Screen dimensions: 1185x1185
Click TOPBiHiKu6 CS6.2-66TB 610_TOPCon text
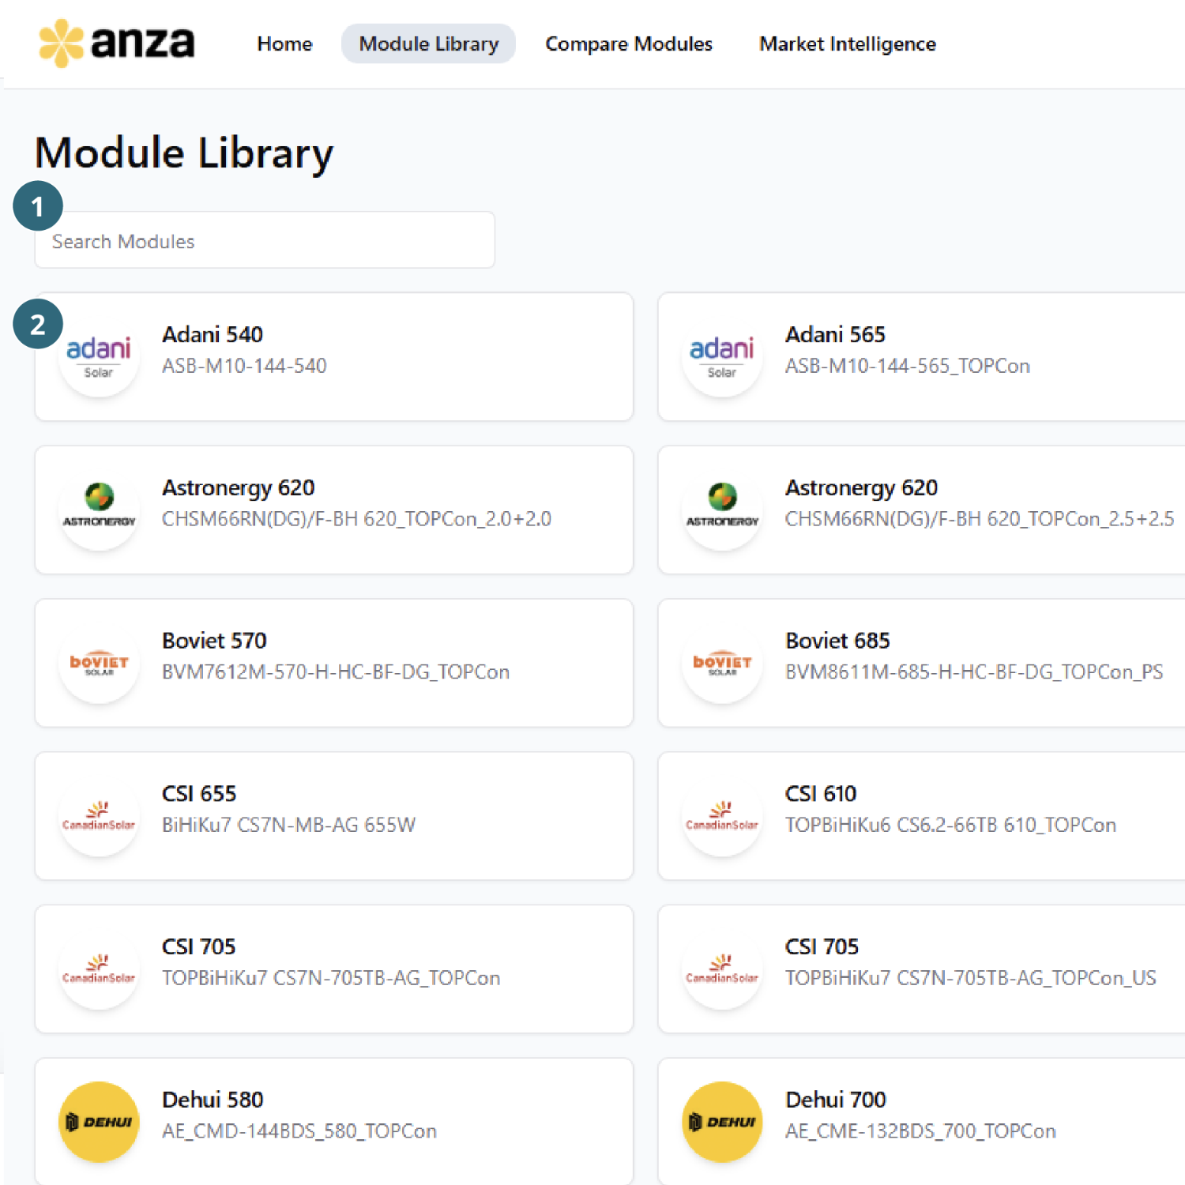click(x=950, y=825)
